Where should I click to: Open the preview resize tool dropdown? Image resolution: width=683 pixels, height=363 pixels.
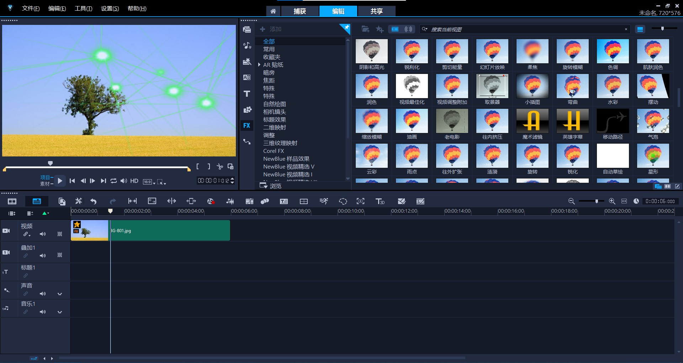pos(162,182)
